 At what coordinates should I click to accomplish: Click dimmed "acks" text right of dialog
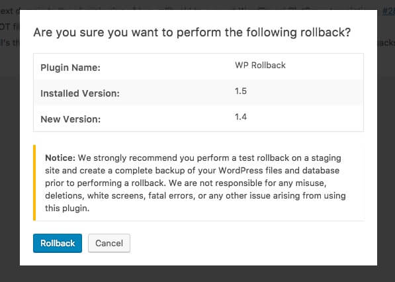[x=386, y=43]
